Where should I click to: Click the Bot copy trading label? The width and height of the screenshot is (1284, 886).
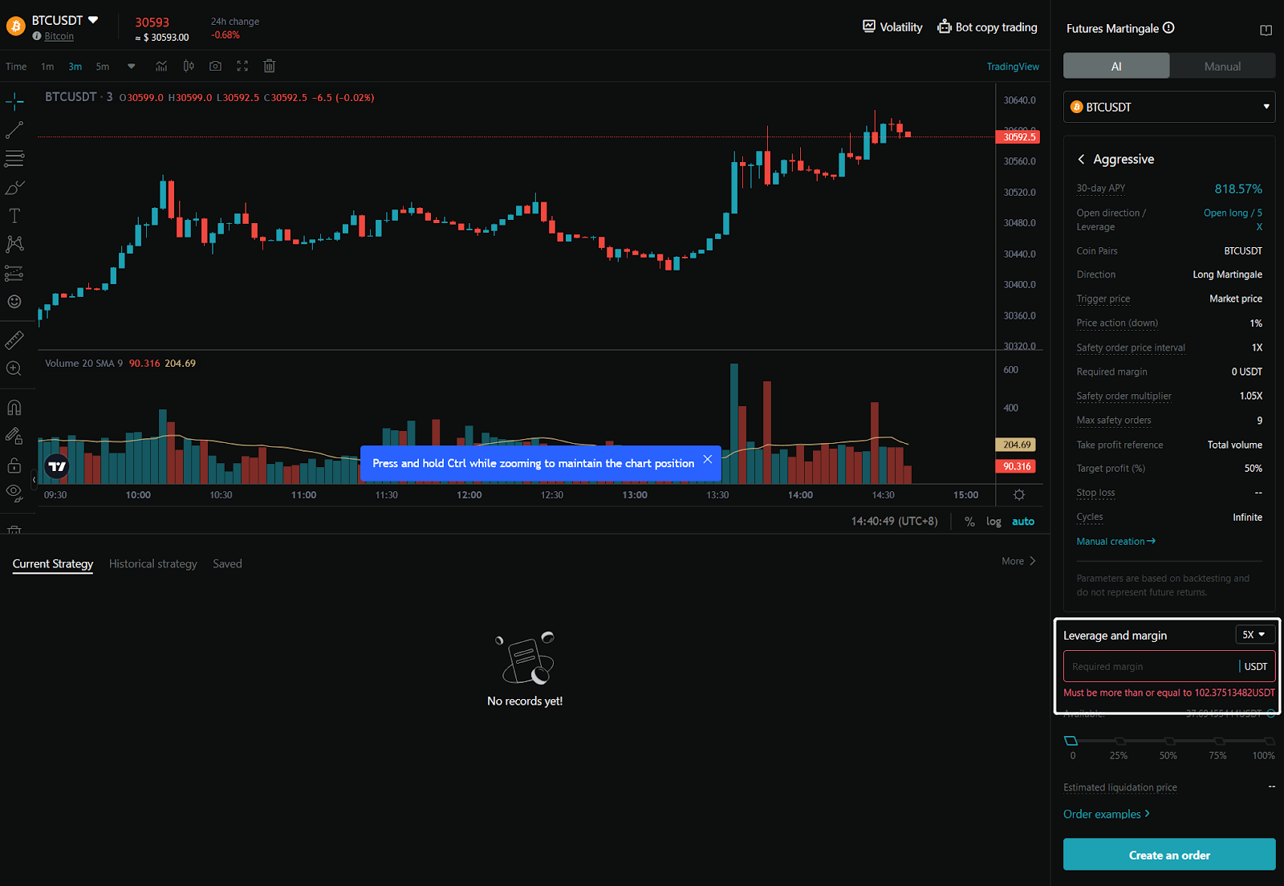[997, 27]
